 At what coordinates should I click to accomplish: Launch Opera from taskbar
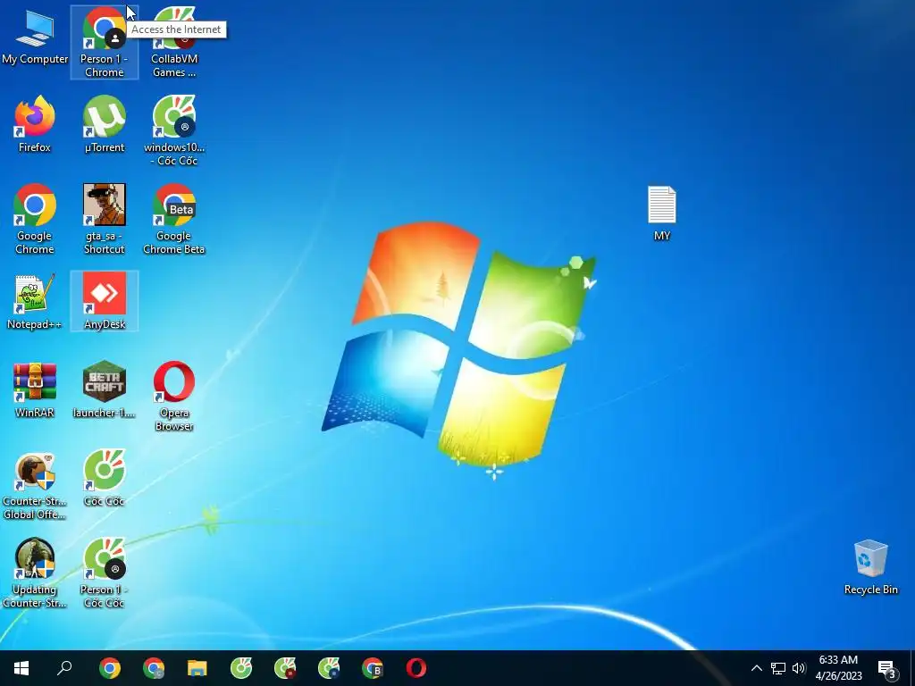click(416, 668)
